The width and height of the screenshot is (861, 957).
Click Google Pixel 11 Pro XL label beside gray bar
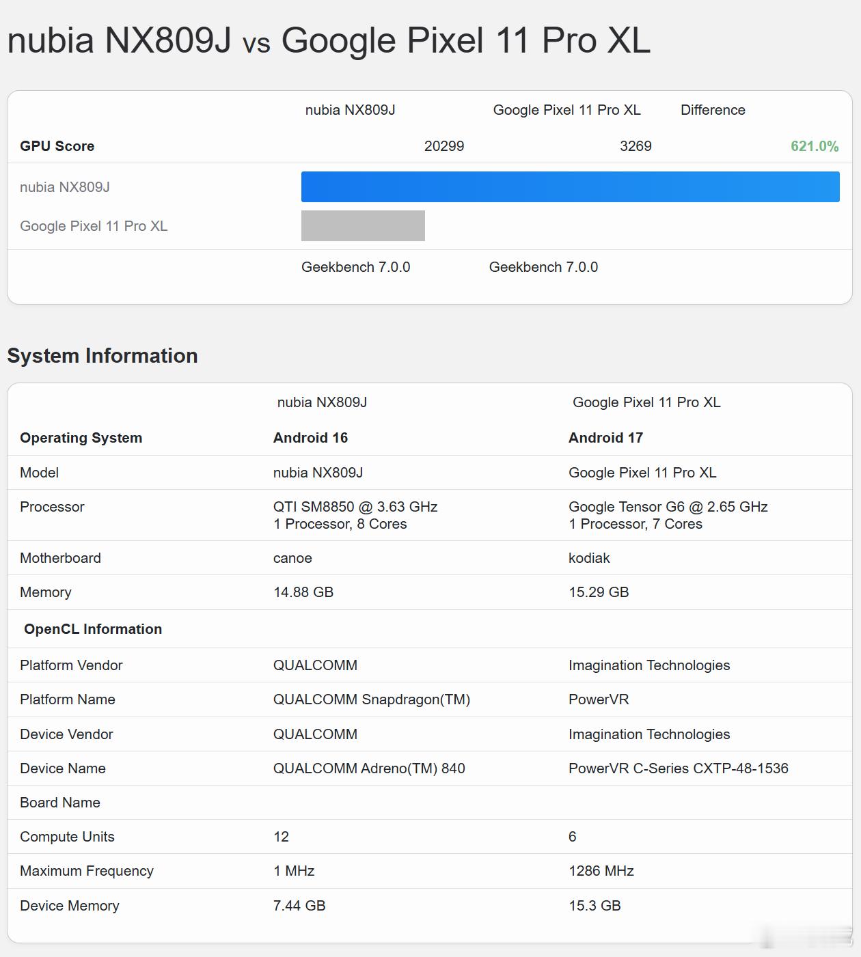(x=94, y=226)
